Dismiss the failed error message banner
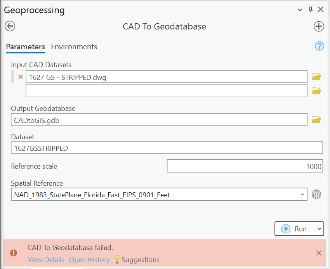This screenshot has width=330, height=269. (x=319, y=253)
